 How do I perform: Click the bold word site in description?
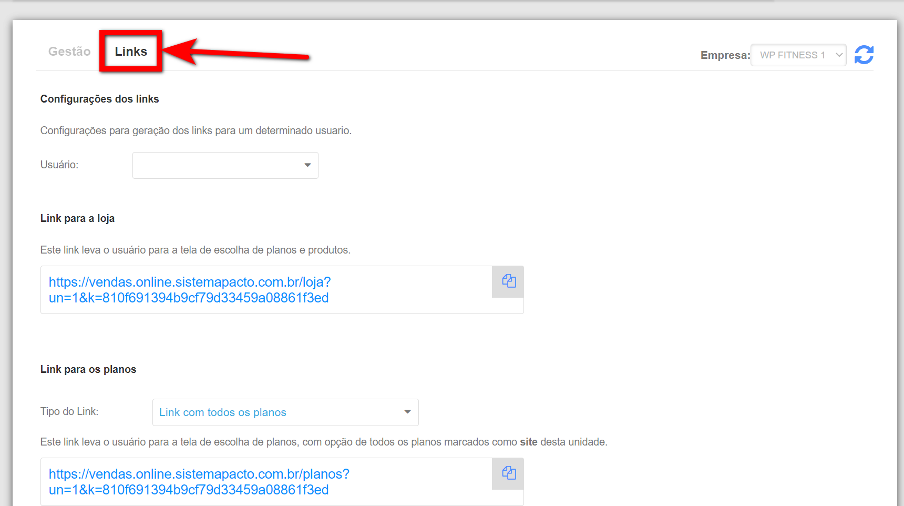[x=528, y=442]
